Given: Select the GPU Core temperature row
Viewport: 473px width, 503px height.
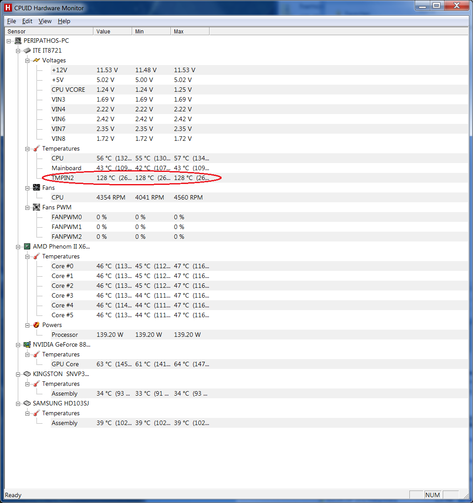Looking at the screenshot, I should pos(259,364).
